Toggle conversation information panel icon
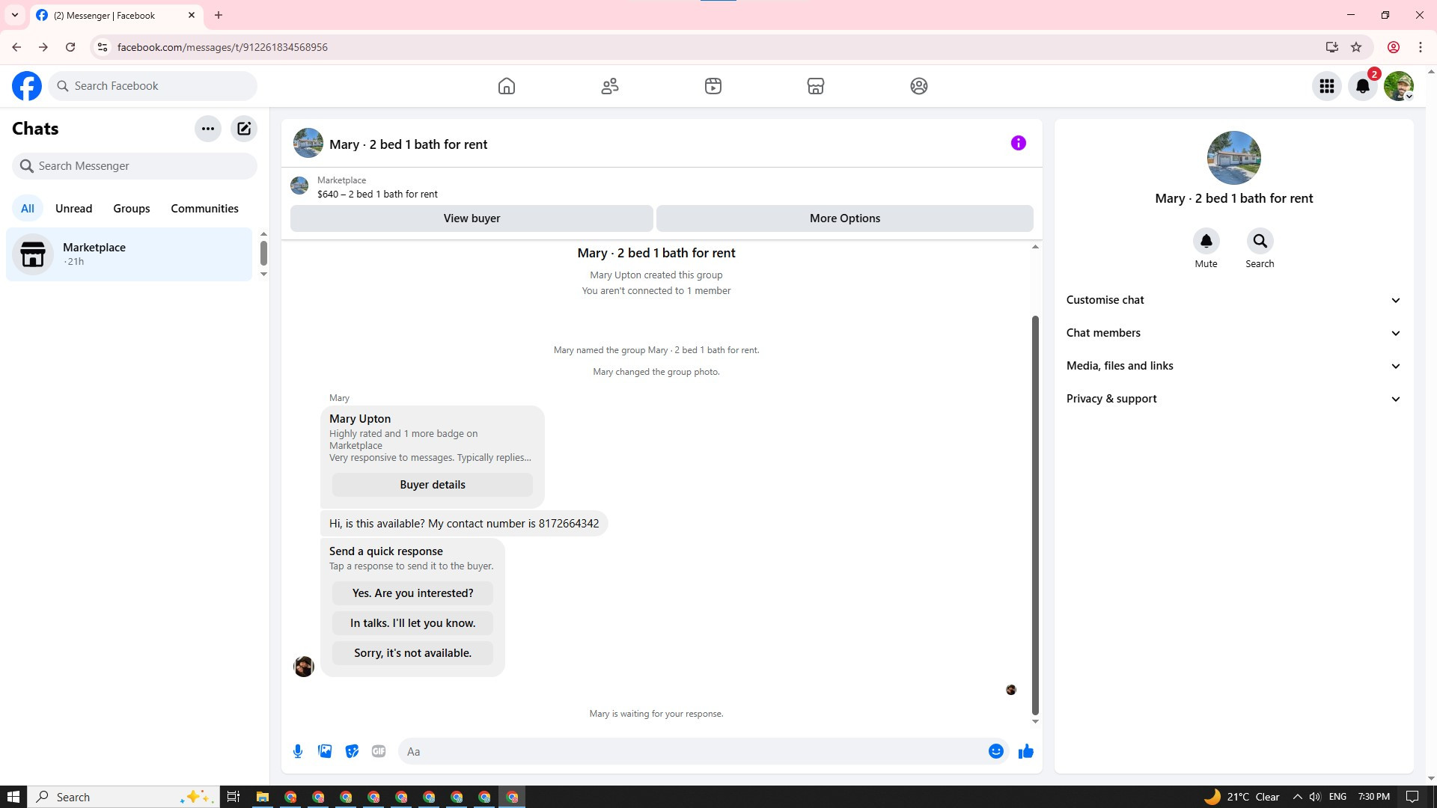The image size is (1437, 808). [1018, 143]
